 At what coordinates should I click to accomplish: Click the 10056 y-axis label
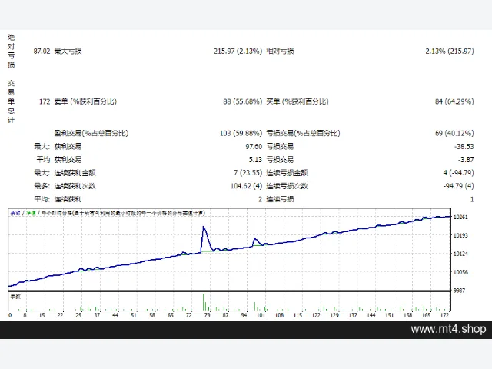coord(460,272)
